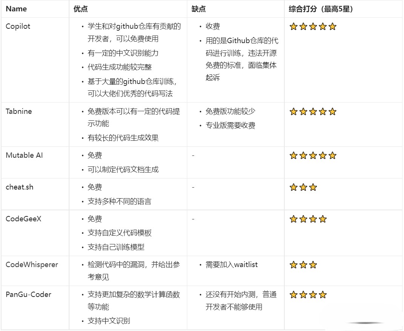Viewport: 404px width, 331px height.
Task: Click the 优点 column header
Action: (x=81, y=9)
